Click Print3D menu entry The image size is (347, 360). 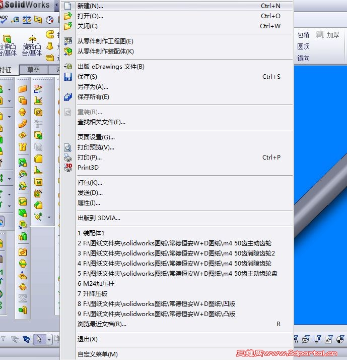[177, 168]
